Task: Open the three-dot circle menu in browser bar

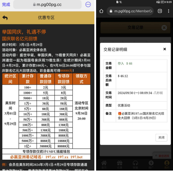Action: [x=88, y=5]
